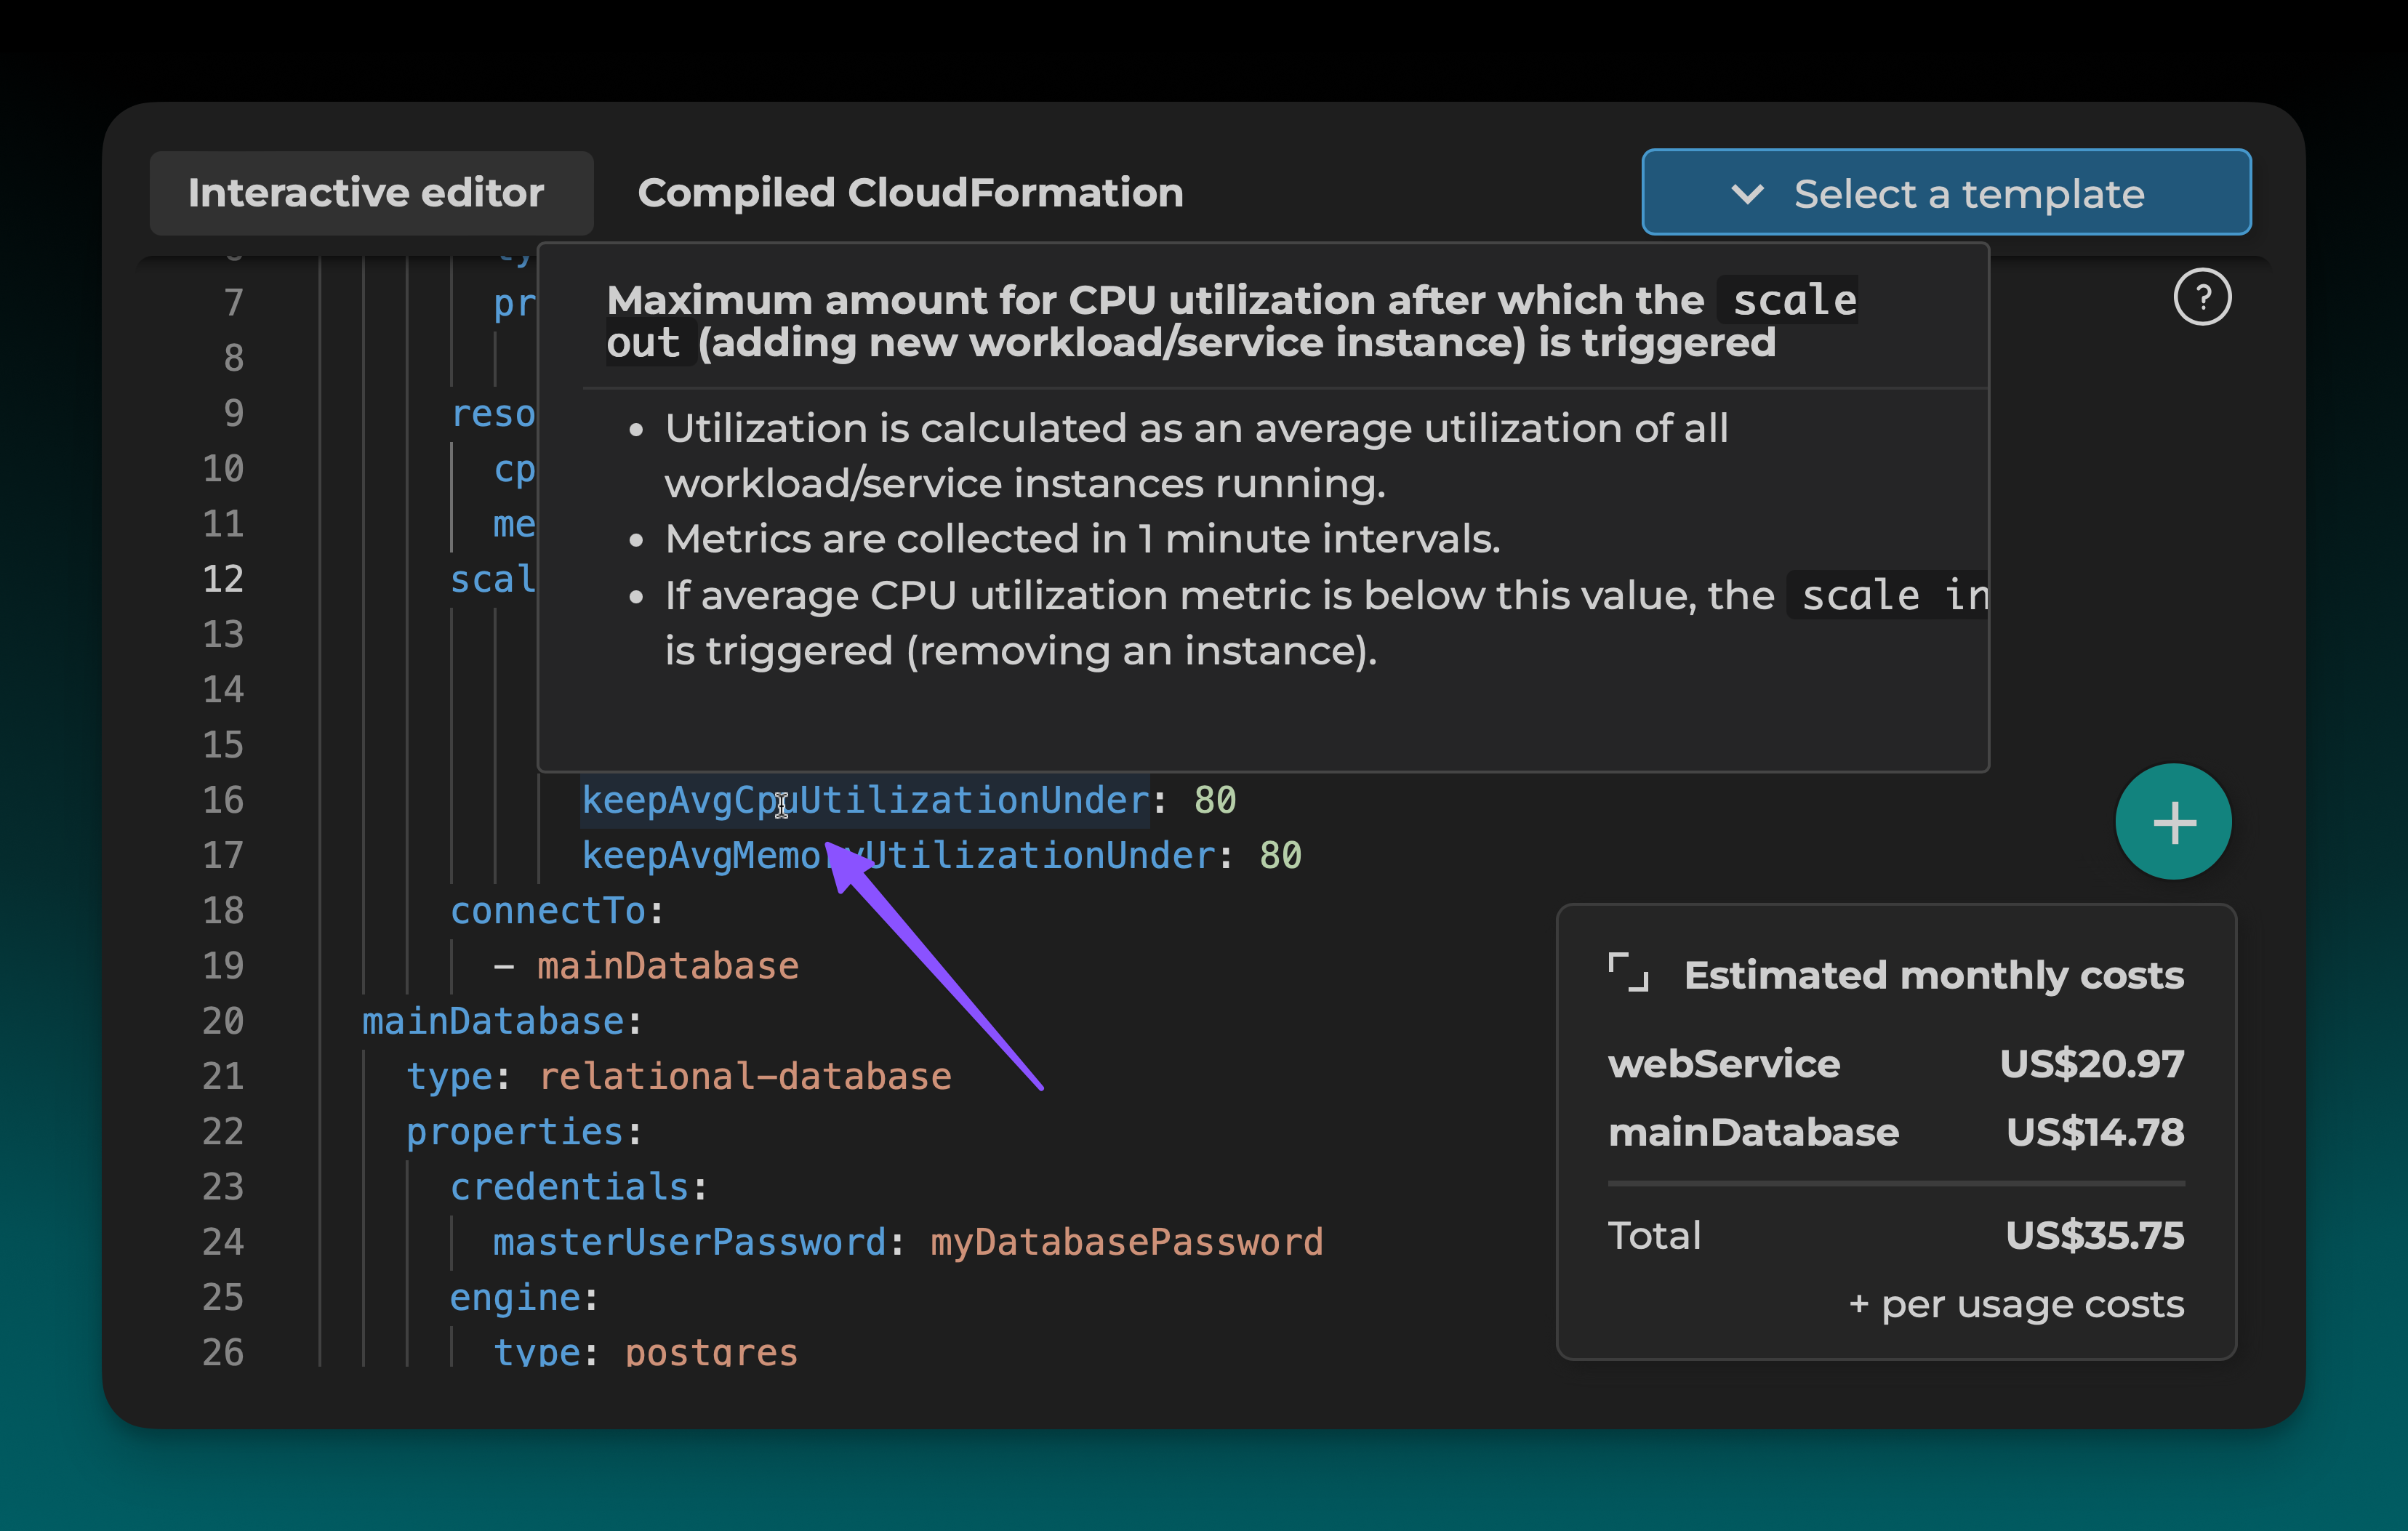Click the relational-database type value
This screenshot has width=2408, height=1531.
745,1076
